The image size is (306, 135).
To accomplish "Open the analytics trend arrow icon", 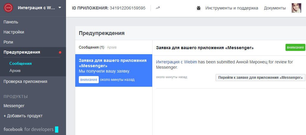I will pos(158,8).
